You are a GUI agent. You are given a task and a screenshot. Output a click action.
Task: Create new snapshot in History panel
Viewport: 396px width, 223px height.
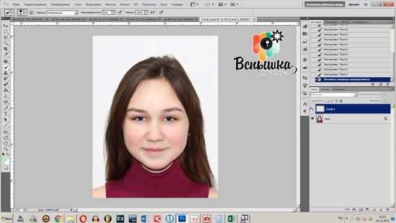point(381,84)
